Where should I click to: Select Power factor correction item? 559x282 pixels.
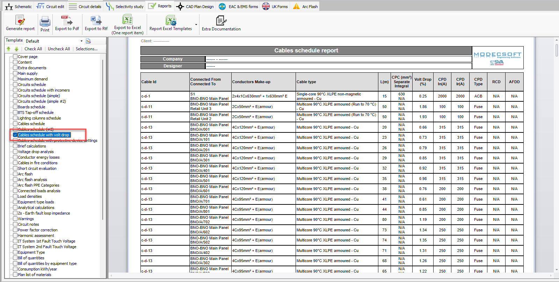[38, 230]
